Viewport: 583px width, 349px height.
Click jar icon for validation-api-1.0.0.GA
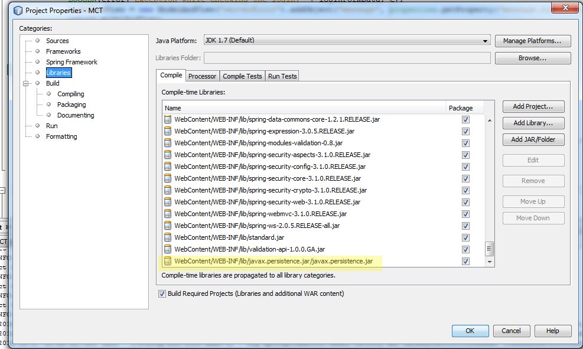tap(168, 249)
